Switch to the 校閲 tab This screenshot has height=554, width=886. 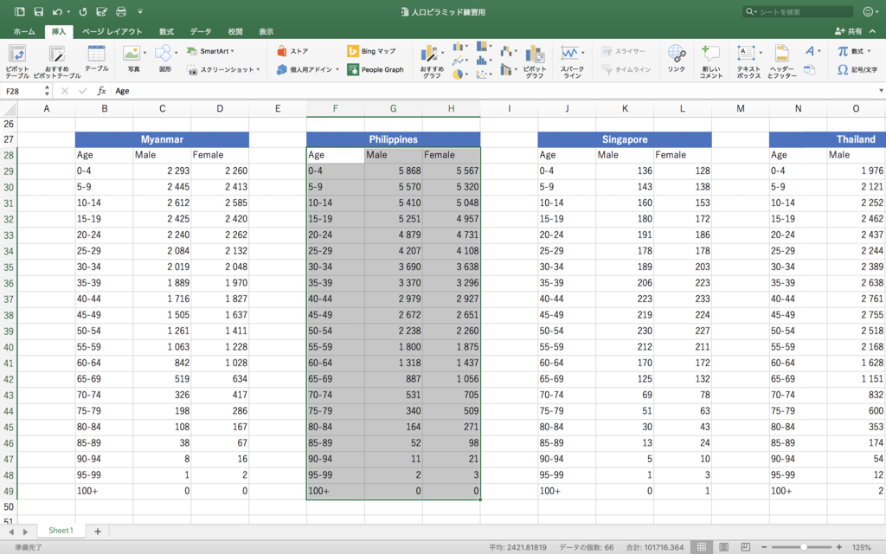point(235,32)
